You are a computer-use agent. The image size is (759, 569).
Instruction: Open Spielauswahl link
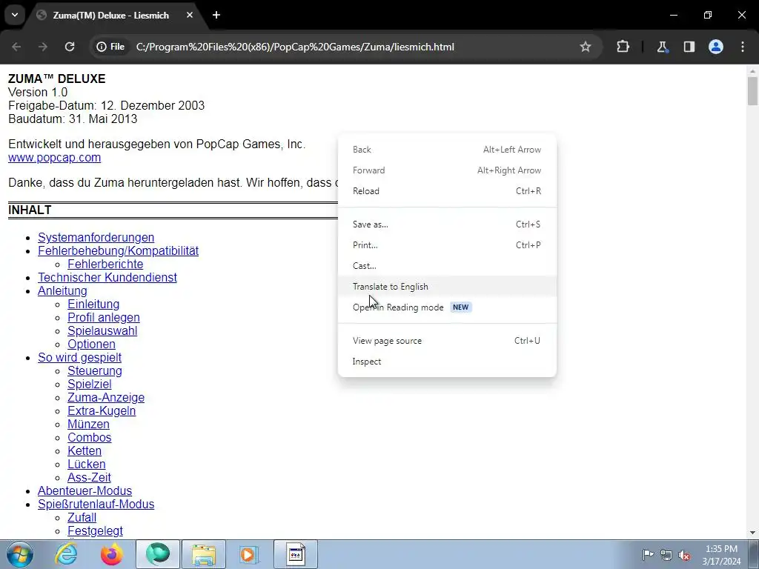[102, 331]
